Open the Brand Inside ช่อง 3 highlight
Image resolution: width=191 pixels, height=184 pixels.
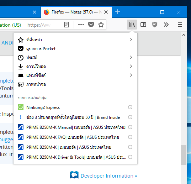tap(75, 117)
